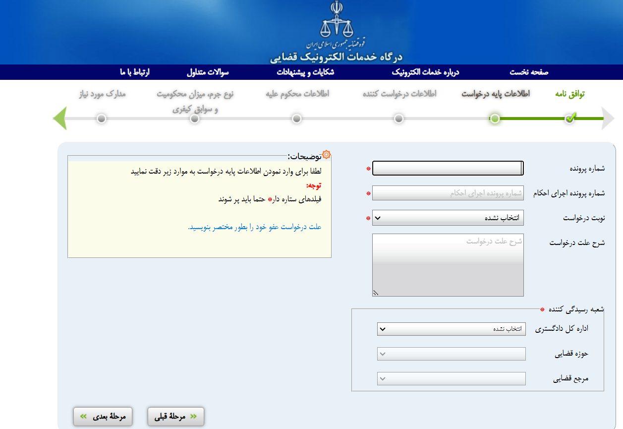623x429 pixels.
Task: Open درباره خدمات الکترونیک menu item
Action: tap(425, 72)
